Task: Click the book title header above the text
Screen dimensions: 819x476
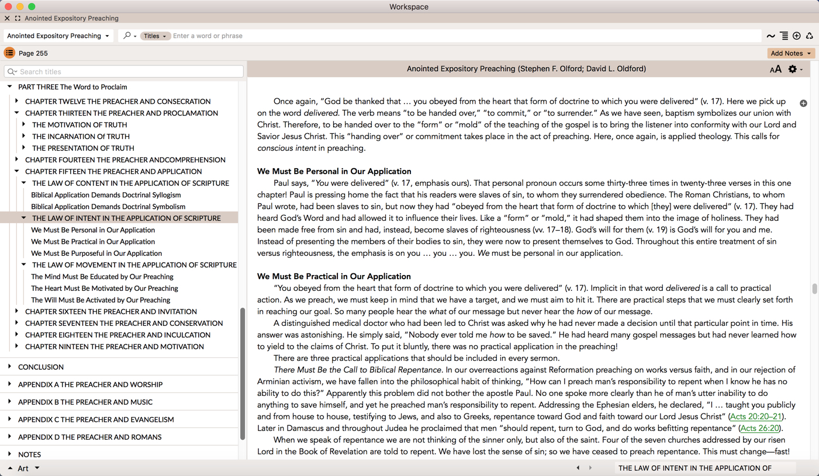Action: coord(526,69)
